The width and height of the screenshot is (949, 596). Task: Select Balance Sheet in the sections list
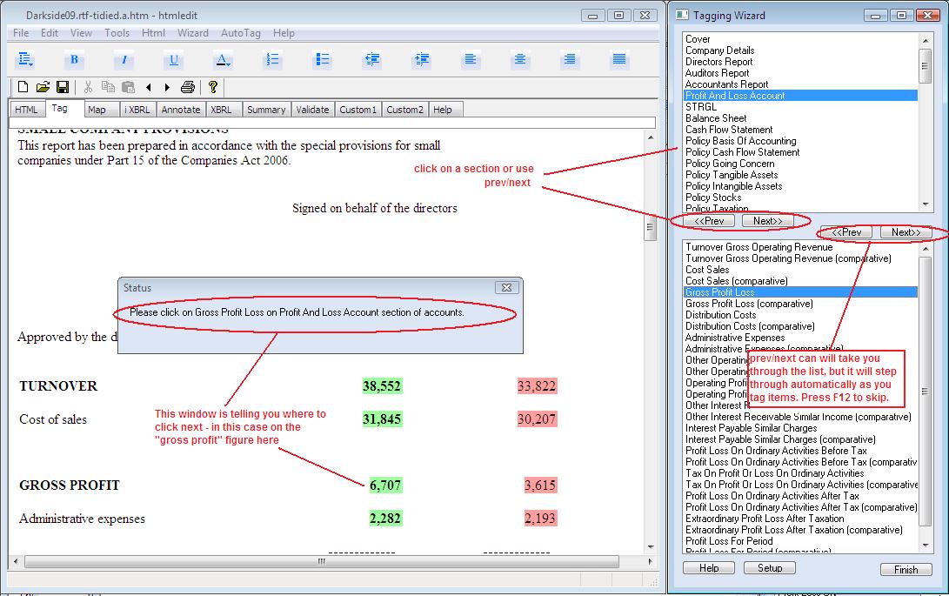716,118
